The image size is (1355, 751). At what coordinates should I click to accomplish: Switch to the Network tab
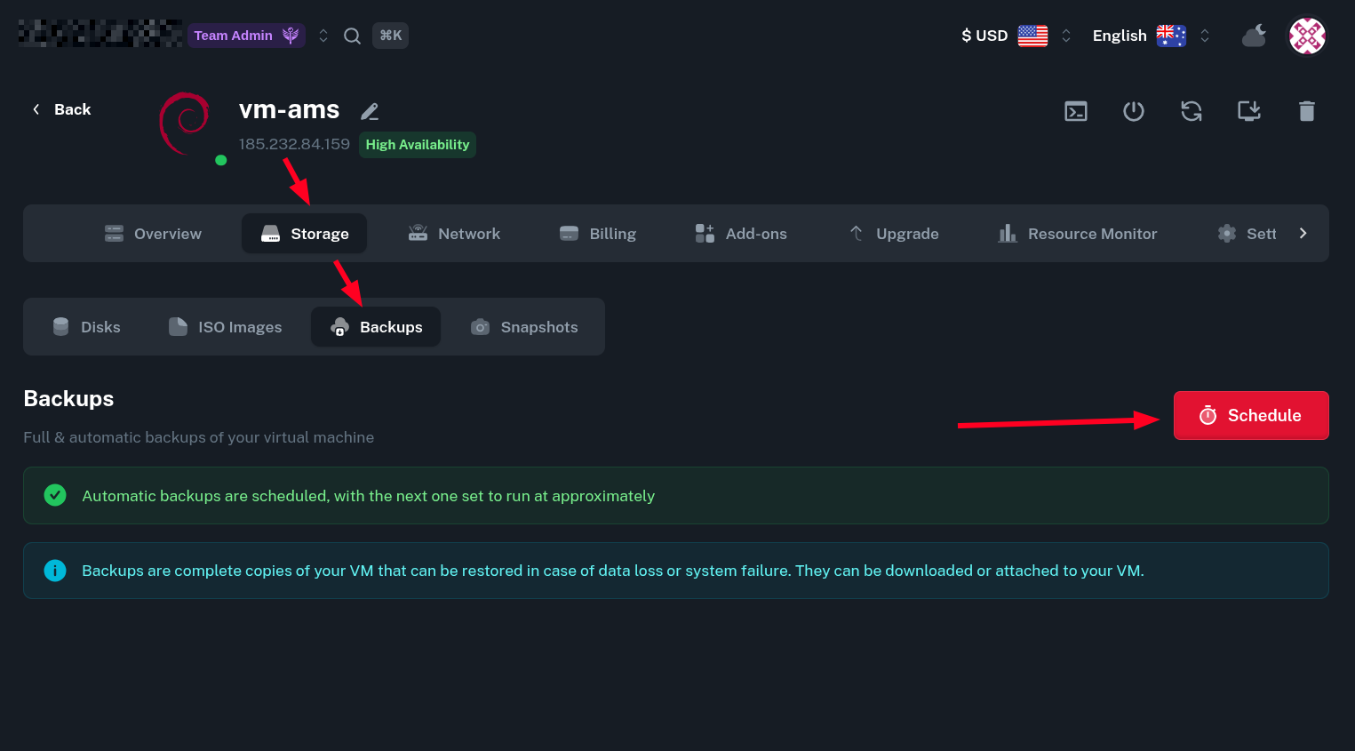point(454,234)
